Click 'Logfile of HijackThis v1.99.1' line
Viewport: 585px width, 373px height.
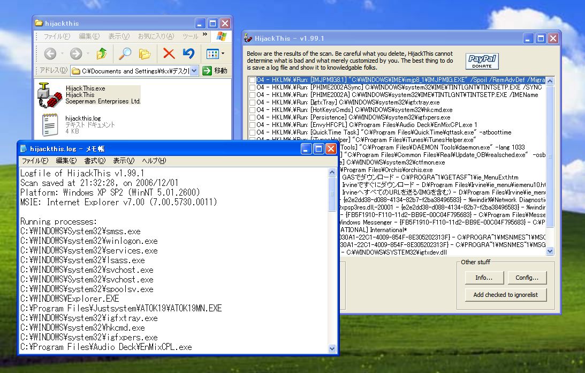82,174
